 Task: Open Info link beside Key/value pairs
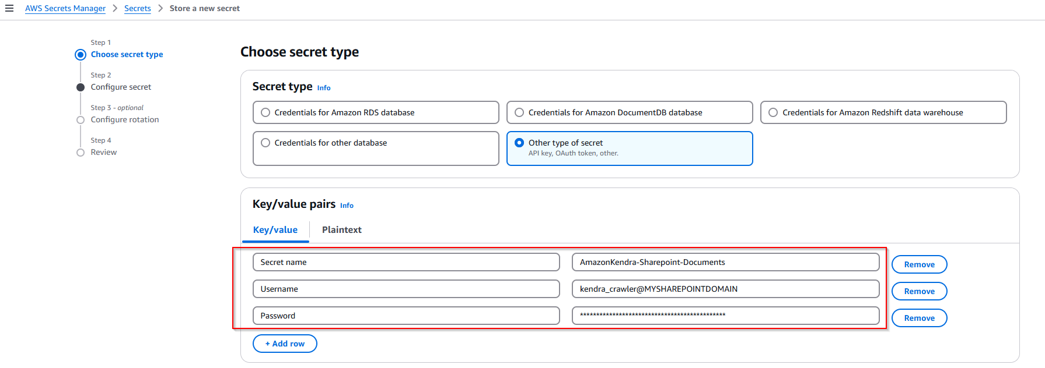point(347,206)
